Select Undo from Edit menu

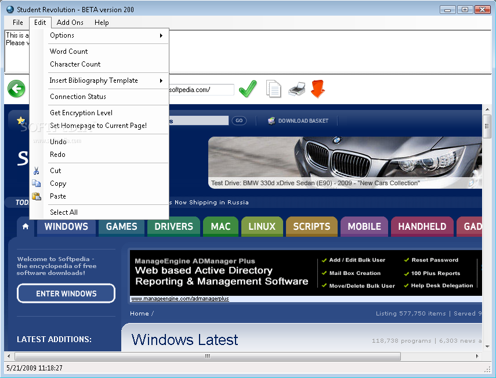coord(108,142)
